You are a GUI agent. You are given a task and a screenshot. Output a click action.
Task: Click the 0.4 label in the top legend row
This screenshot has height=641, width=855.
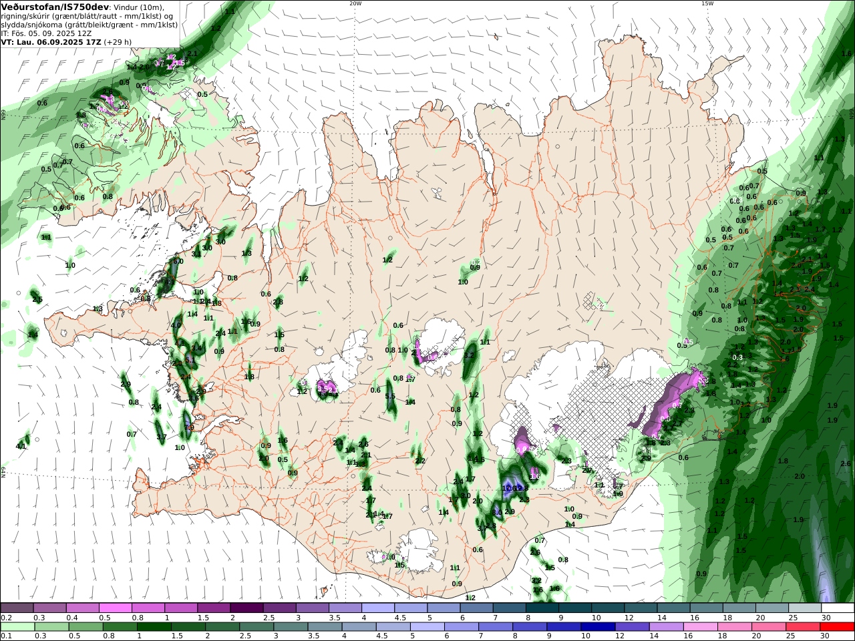click(x=71, y=618)
